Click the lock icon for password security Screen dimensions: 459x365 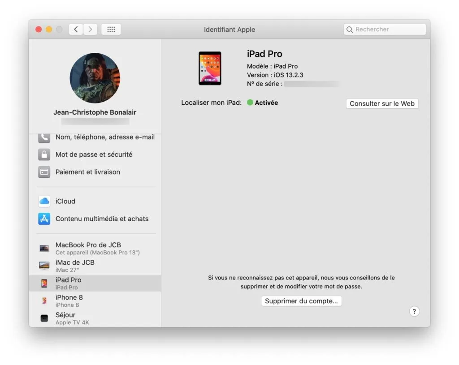(x=44, y=155)
